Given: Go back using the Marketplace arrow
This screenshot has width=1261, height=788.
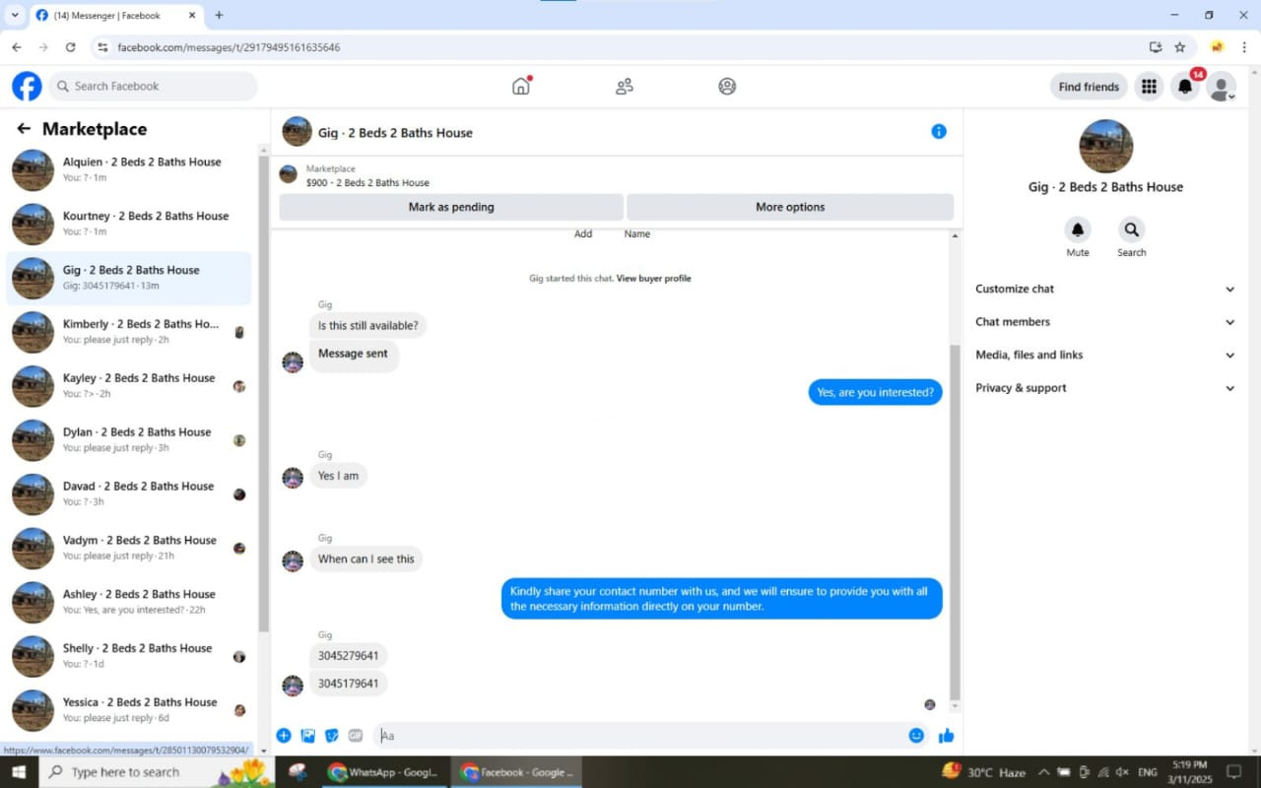Looking at the screenshot, I should (x=24, y=129).
